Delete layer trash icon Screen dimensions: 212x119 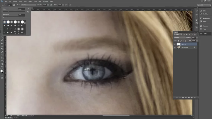[195, 98]
